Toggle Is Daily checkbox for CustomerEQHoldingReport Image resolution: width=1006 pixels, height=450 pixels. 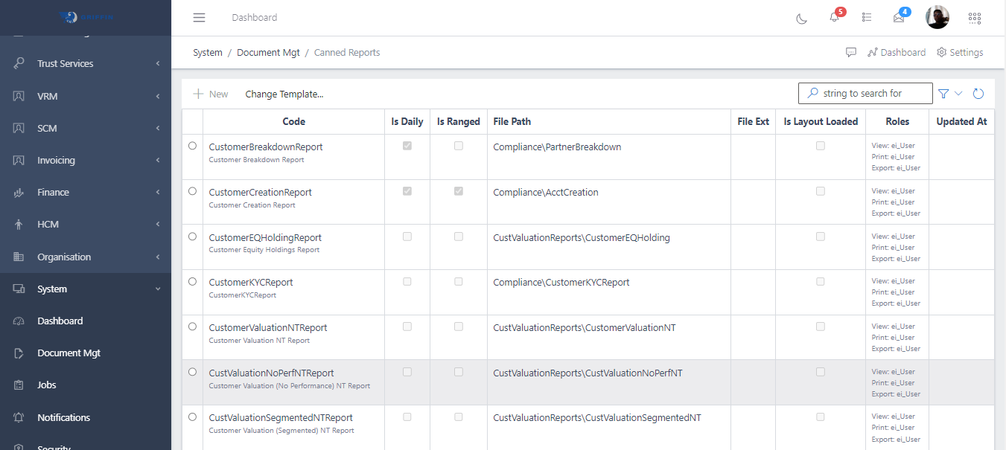(x=407, y=237)
